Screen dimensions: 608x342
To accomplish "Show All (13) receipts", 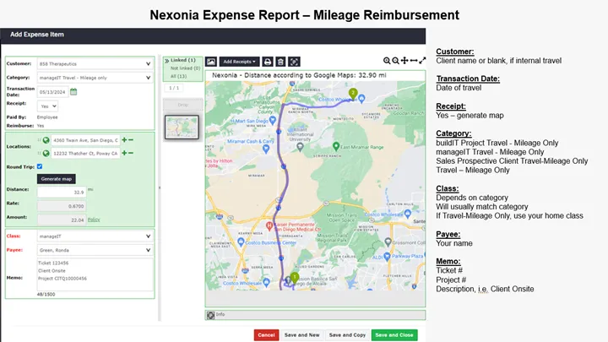I will click(x=178, y=76).
